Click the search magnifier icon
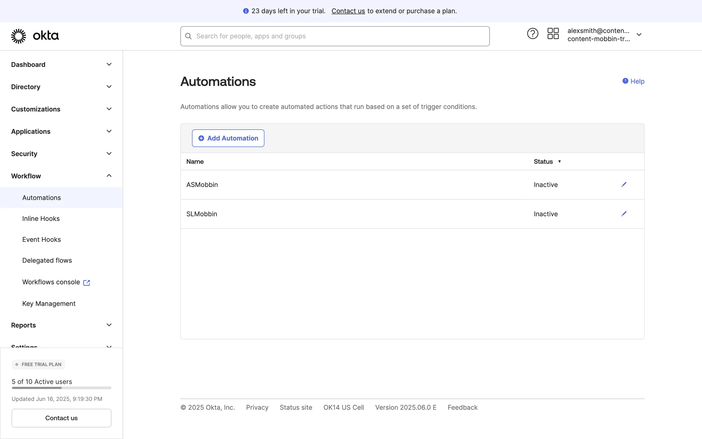Screen dimensions: 702x439 click(188, 36)
